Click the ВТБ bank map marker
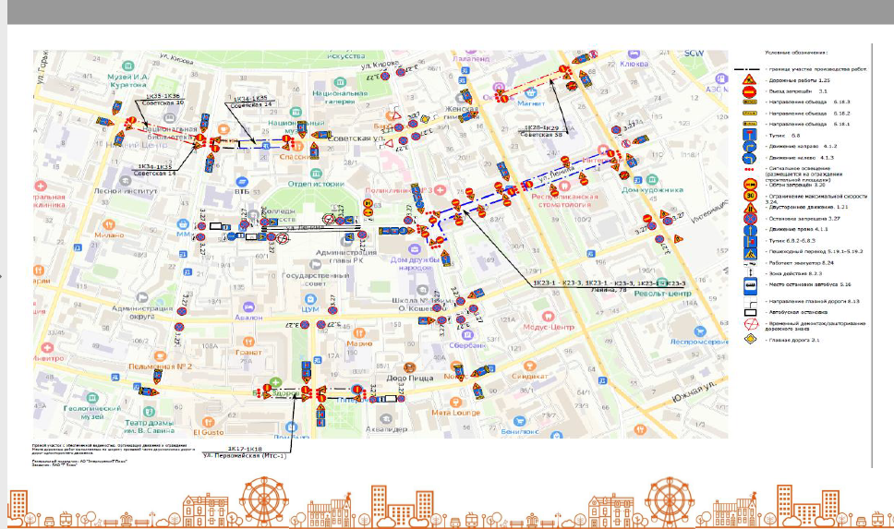 [243, 183]
